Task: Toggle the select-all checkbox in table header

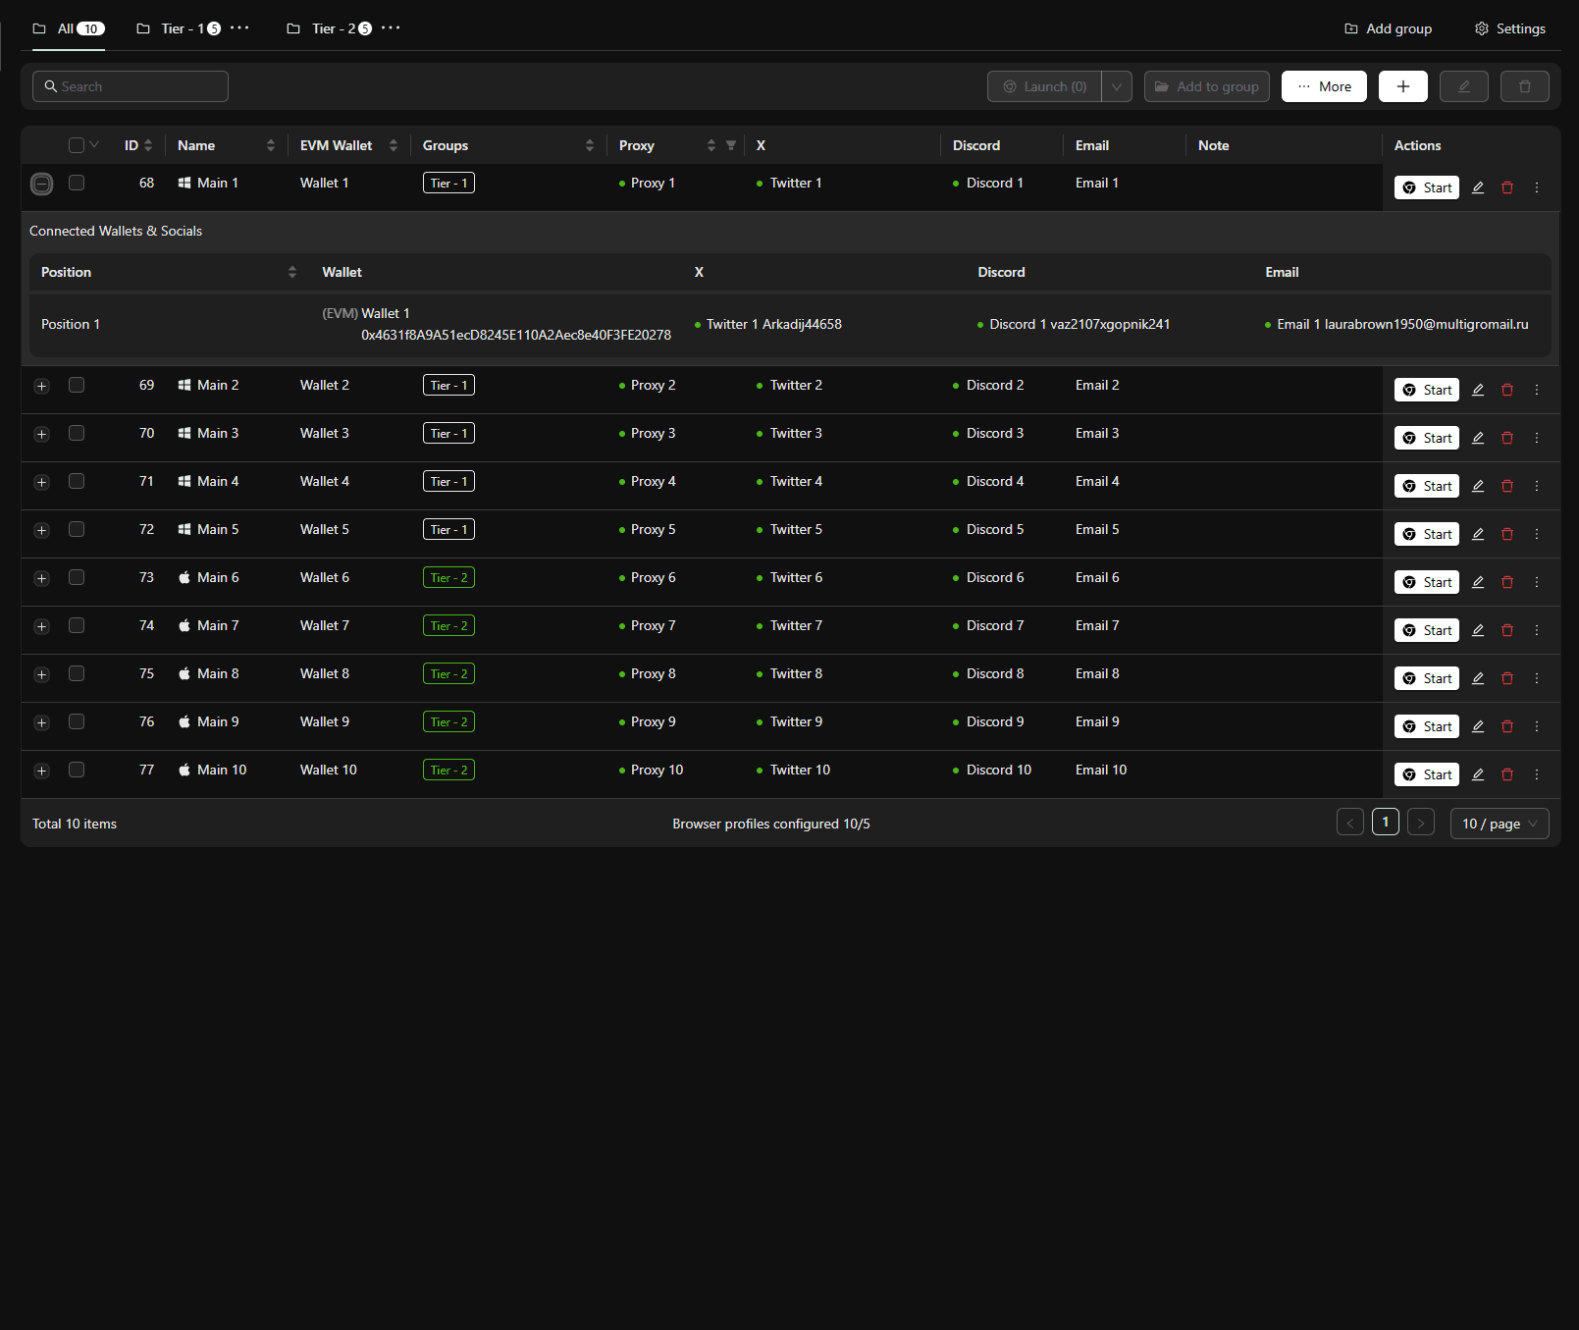Action: click(x=77, y=145)
